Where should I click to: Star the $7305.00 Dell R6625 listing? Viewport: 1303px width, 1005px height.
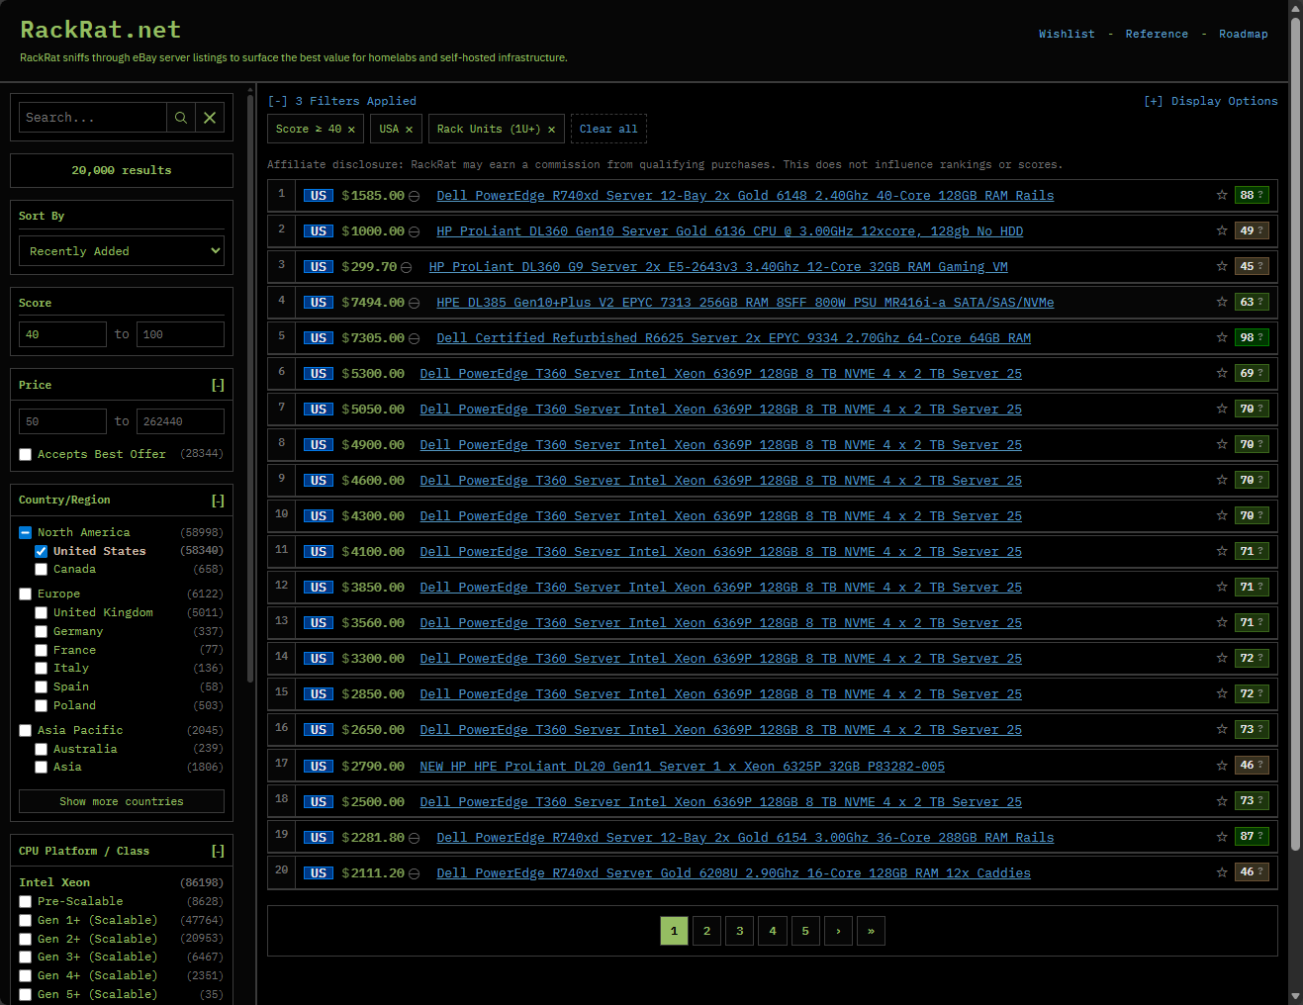tap(1222, 337)
